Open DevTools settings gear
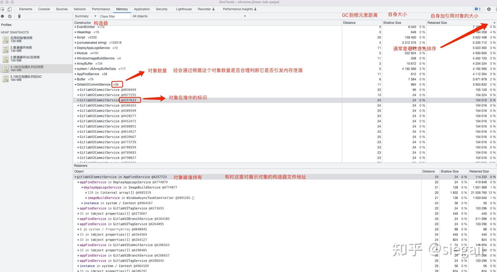497x272 pixels. point(489,9)
